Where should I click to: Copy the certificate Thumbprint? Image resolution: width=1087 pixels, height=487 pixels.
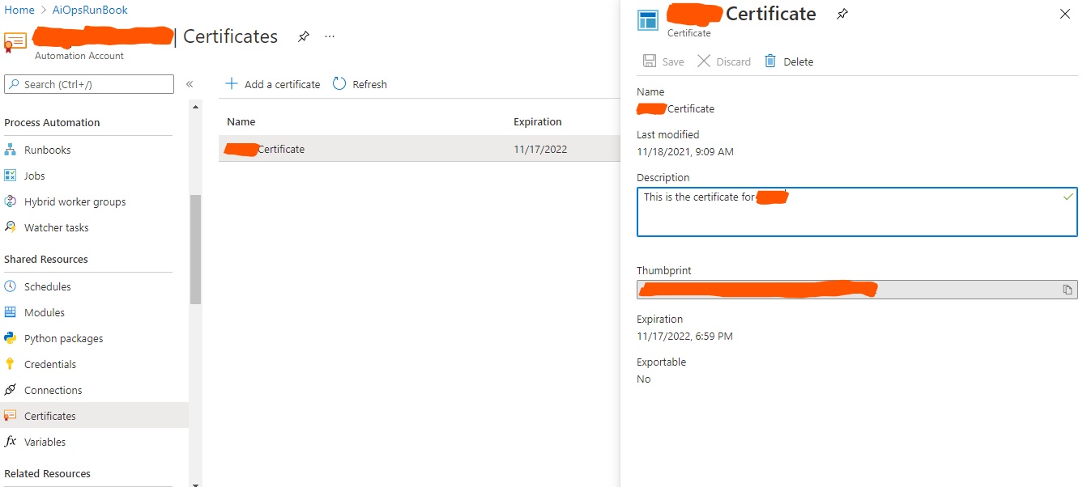(1067, 289)
